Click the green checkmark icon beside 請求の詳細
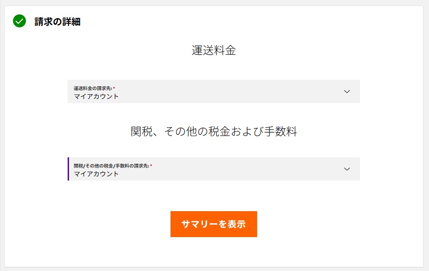Viewport: 429px width, 271px height. 19,21
